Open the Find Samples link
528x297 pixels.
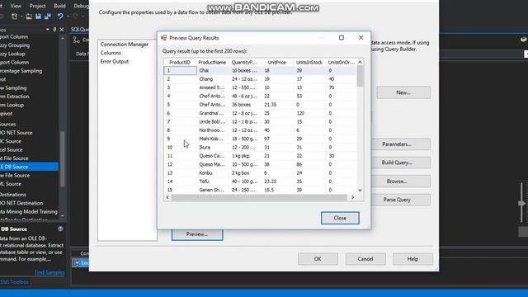[x=49, y=272]
